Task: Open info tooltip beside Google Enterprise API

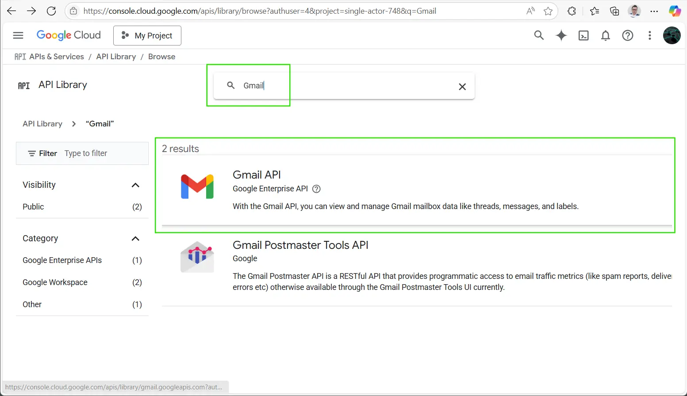Action: pos(316,189)
